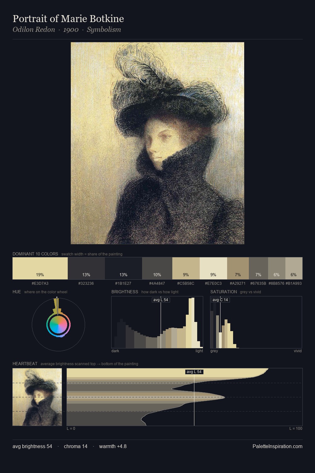Pick the 6% swatch above #B1A993
Viewport: 315px width, 473px height.
pos(294,268)
